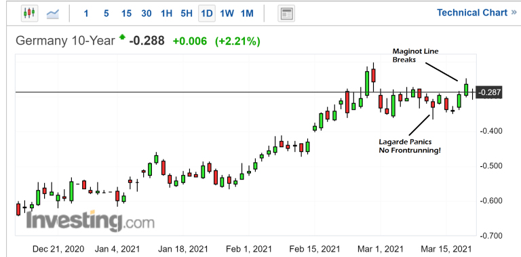
Task: Click the Feb 15, 2021 date label
Action: click(314, 249)
